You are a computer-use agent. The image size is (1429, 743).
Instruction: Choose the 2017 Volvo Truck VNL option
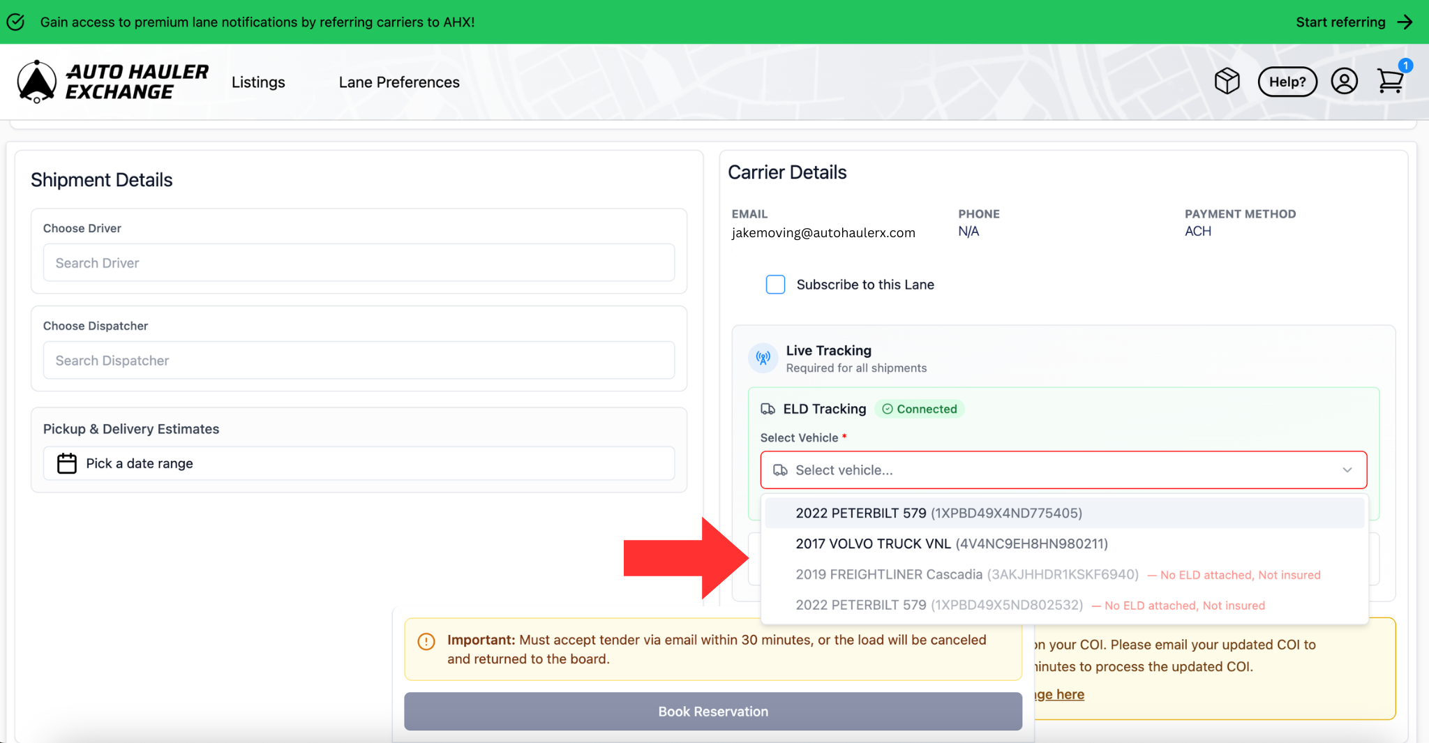(951, 543)
